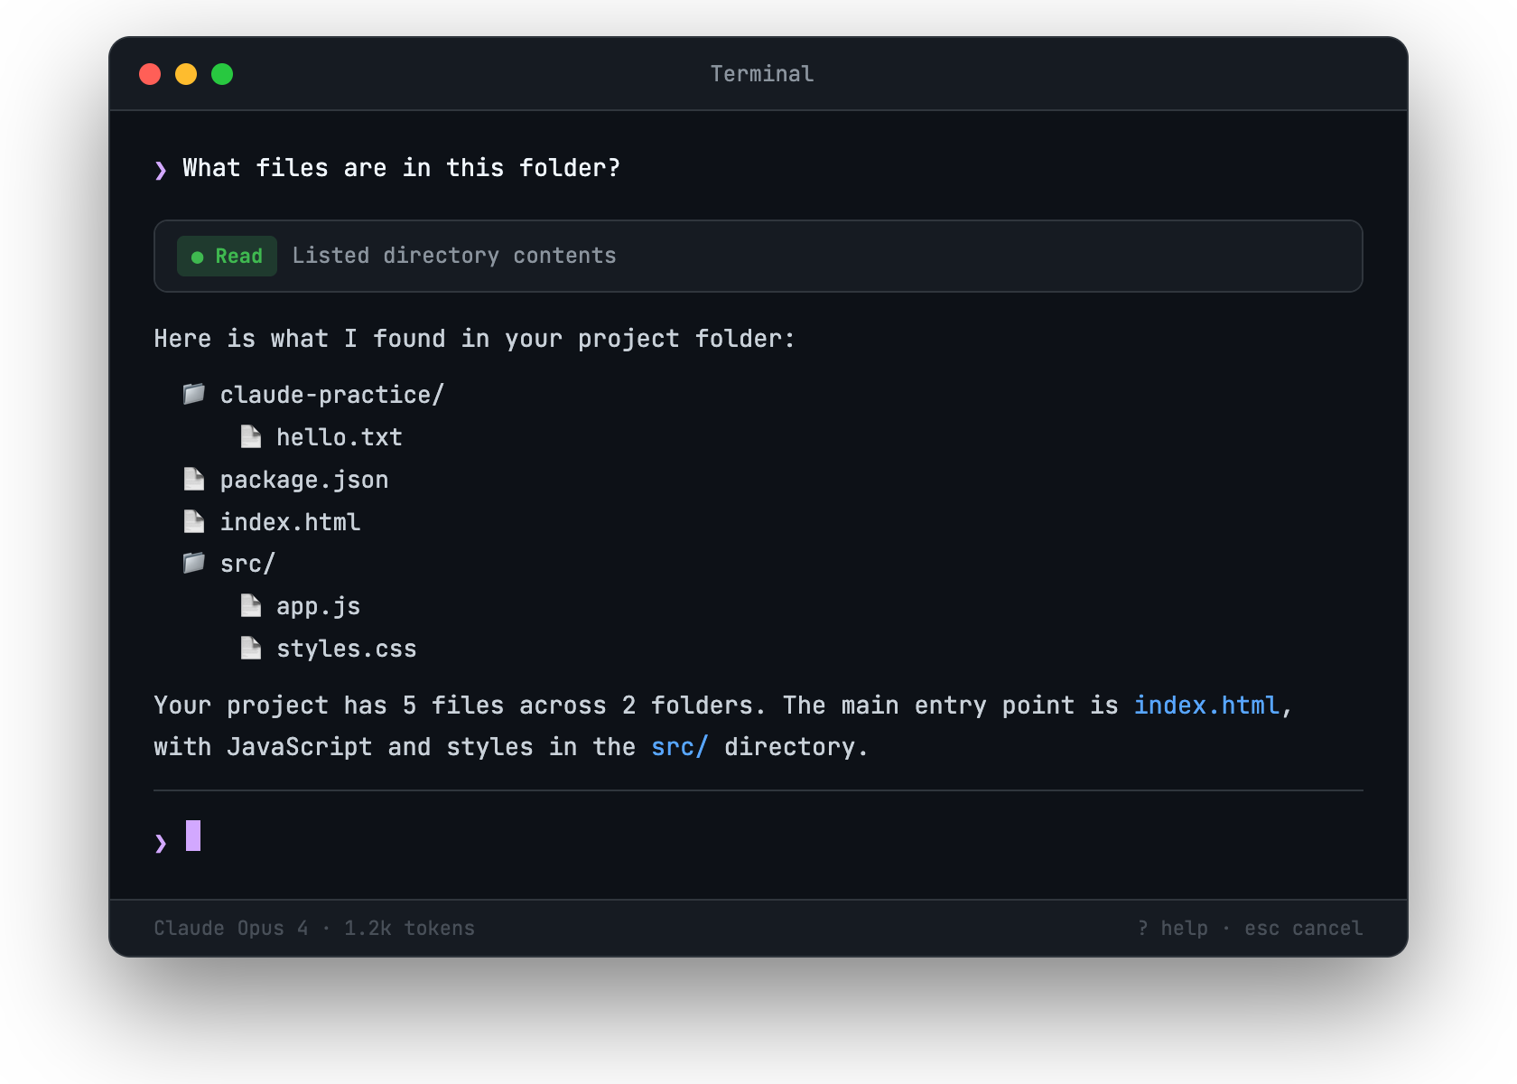Click the folder icon beside src/
The width and height of the screenshot is (1517, 1084).
pos(193,563)
